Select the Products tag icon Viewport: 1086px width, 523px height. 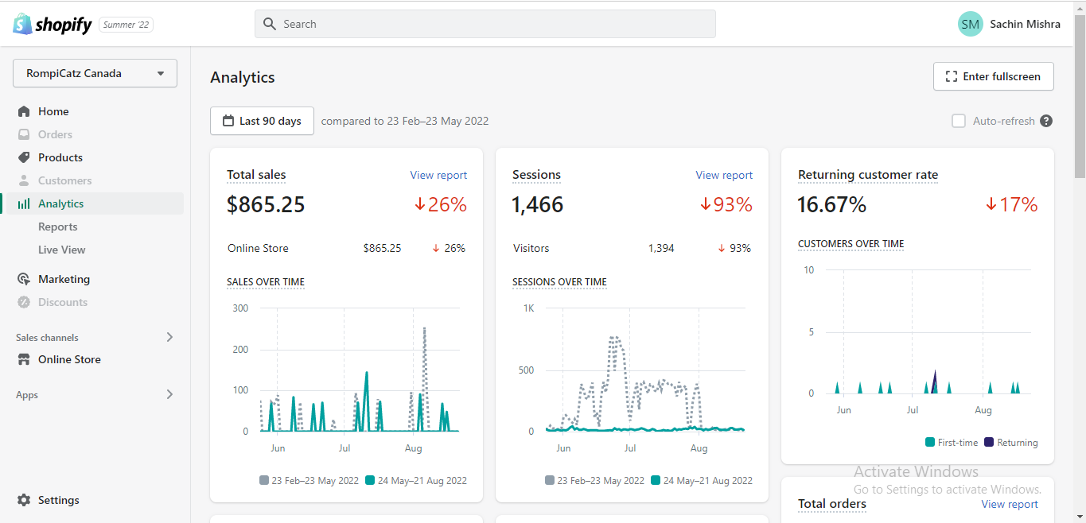pos(24,157)
